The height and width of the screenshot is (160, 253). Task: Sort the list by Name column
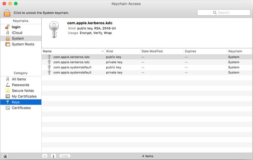[73, 51]
